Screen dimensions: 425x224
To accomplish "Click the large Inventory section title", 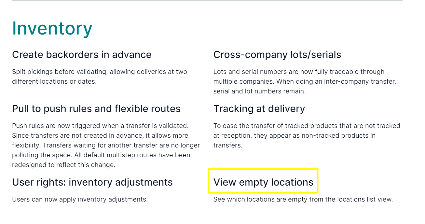I will tap(52, 29).
